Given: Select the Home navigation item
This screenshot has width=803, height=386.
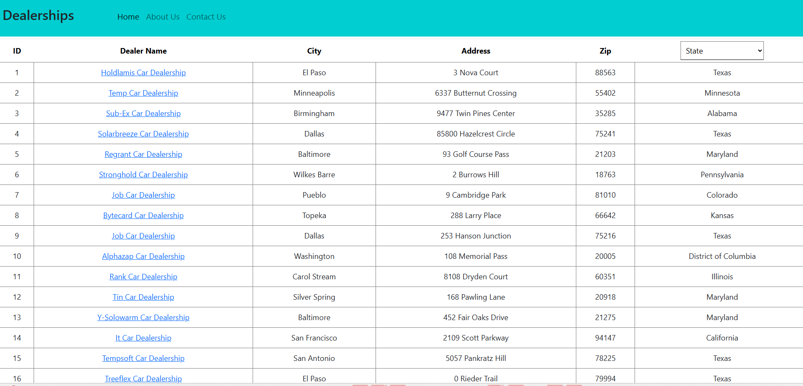Looking at the screenshot, I should 128,17.
